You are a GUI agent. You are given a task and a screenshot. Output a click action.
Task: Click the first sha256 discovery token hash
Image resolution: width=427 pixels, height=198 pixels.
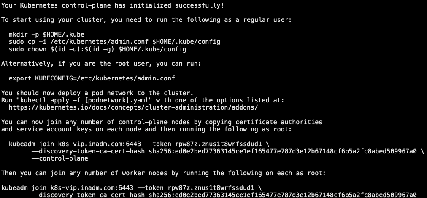(x=282, y=151)
